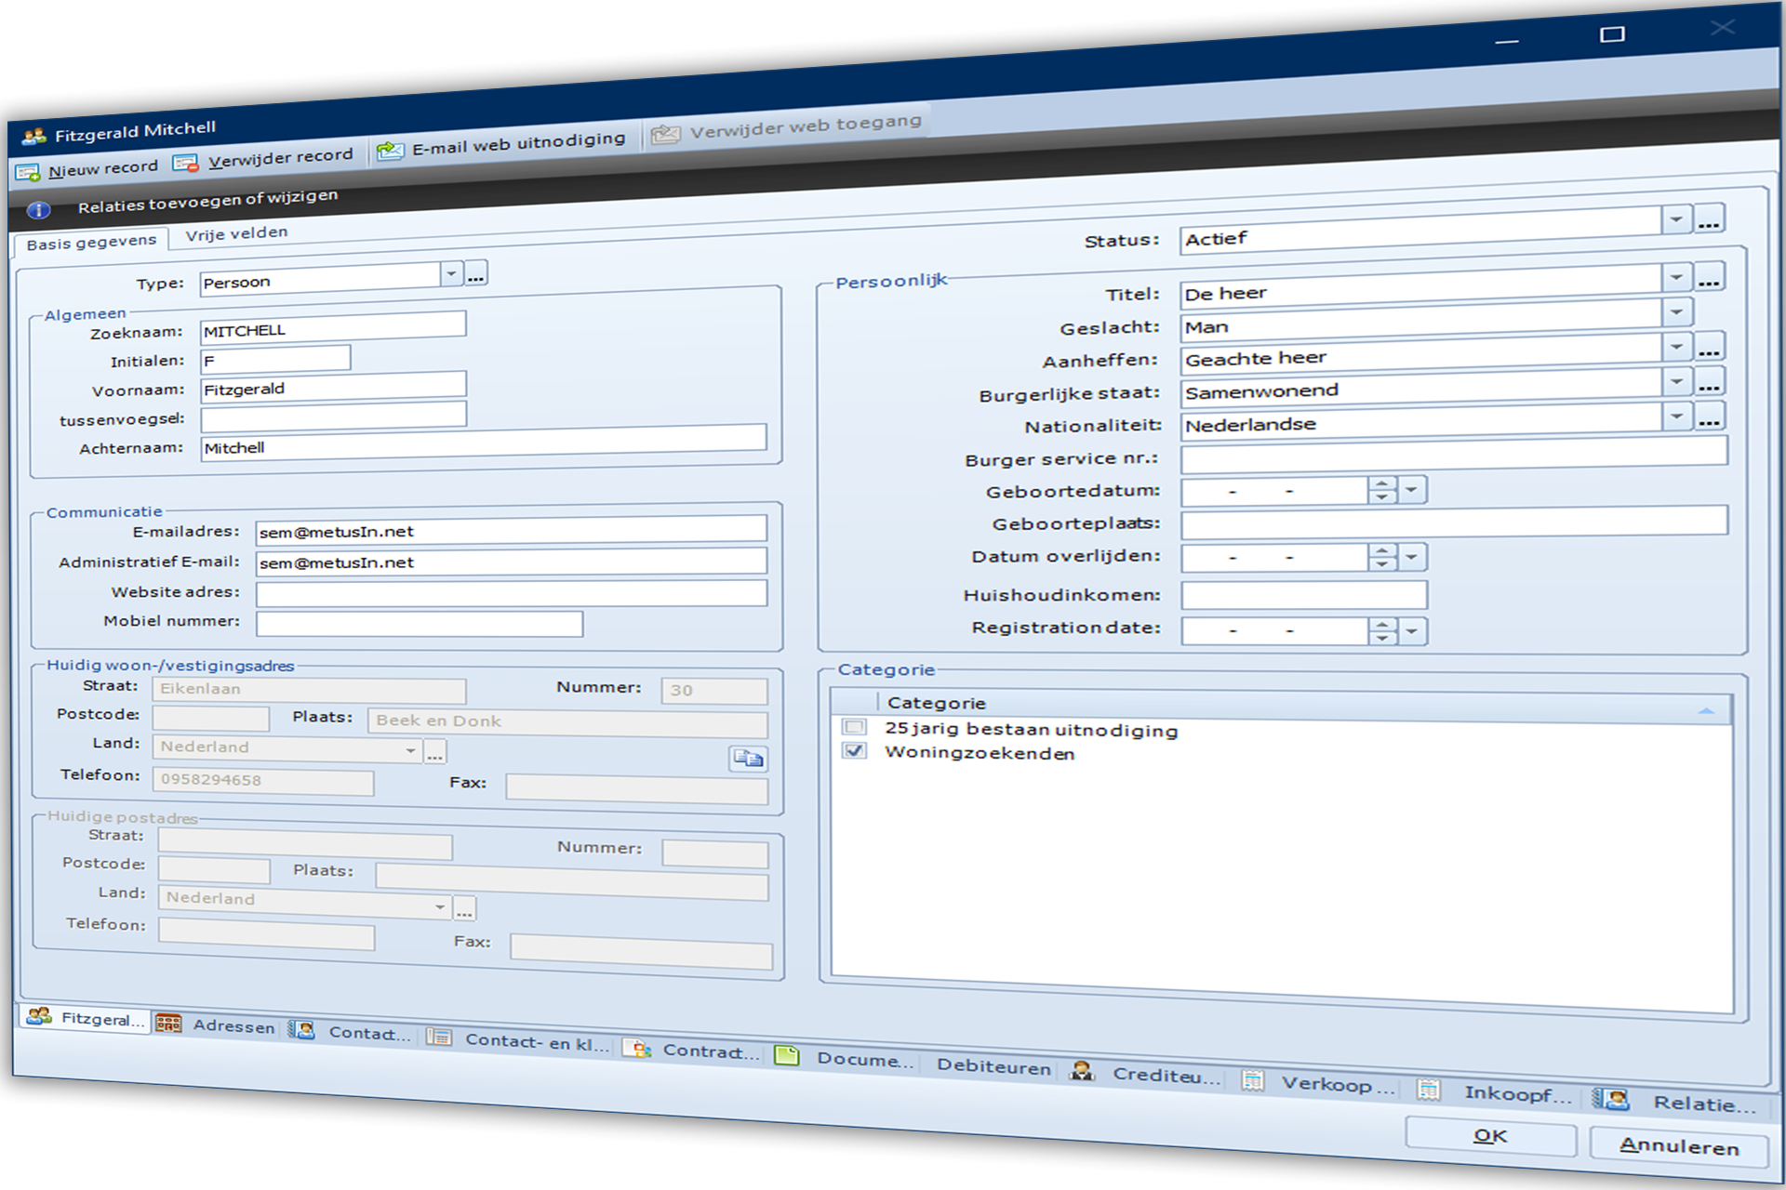Check 25 jarig bestaan uitnodiging checkbox
The height and width of the screenshot is (1190, 1786).
coord(854,727)
